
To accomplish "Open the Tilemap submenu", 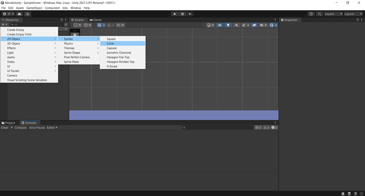I will 79,48.
